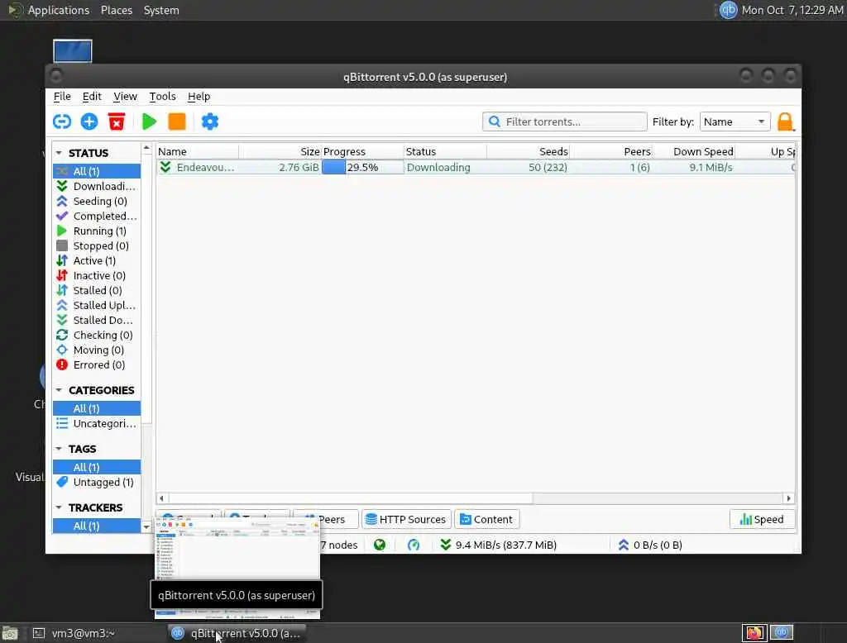This screenshot has width=847, height=643.
Task: Open Preferences with the gear icon
Action: (x=209, y=121)
